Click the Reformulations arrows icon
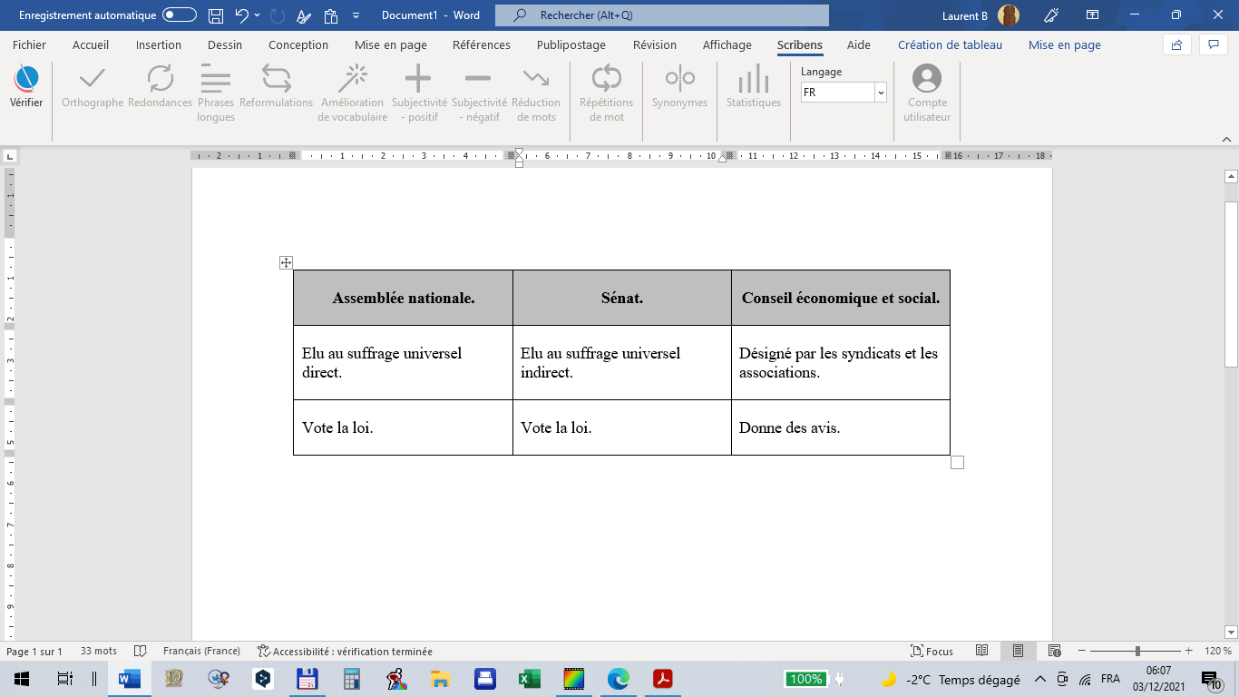This screenshot has height=697, width=1239. point(277,79)
